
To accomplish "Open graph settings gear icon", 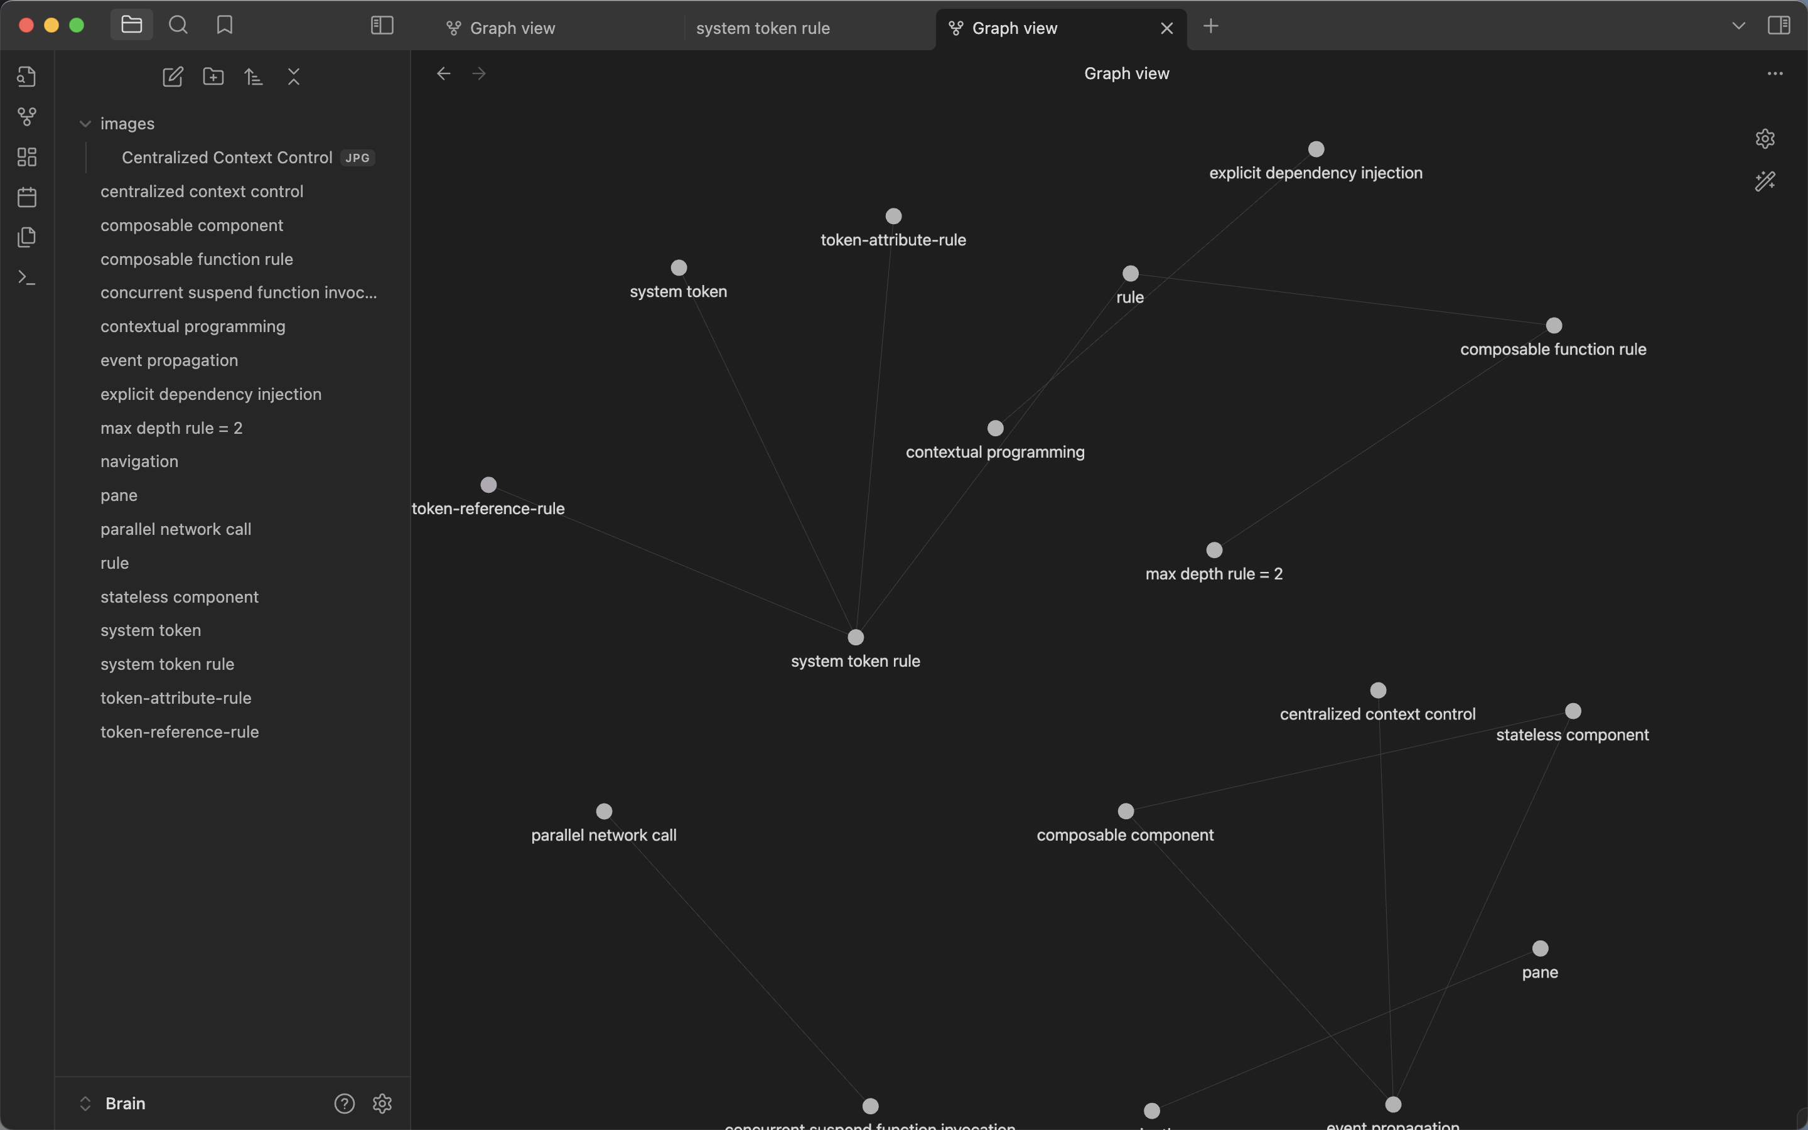I will [x=1765, y=138].
